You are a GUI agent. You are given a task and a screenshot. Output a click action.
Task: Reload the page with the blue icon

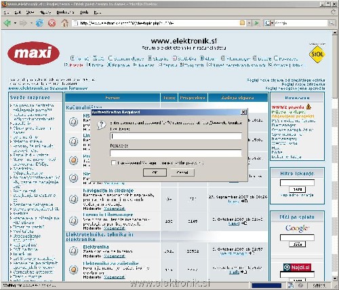[x=39, y=23]
